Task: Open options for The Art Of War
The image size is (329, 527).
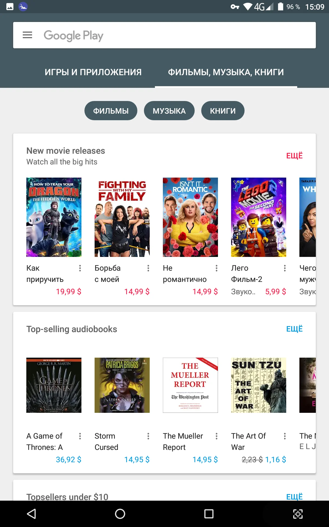Action: pos(285,436)
